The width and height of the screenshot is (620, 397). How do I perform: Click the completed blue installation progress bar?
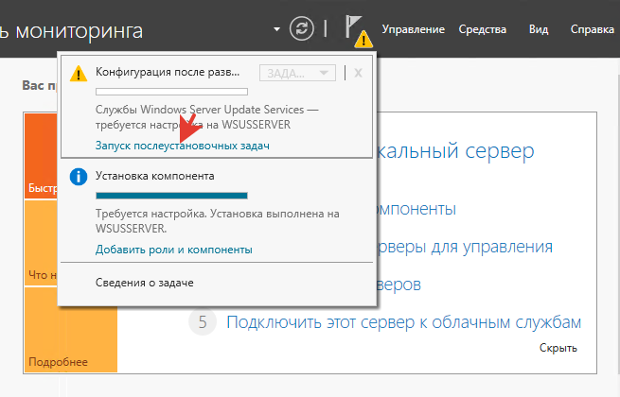(x=171, y=196)
